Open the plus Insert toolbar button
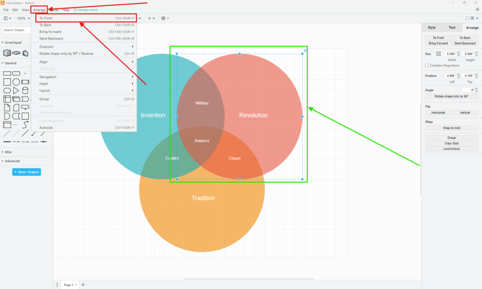Screen dimensions: 482x289 151,18
